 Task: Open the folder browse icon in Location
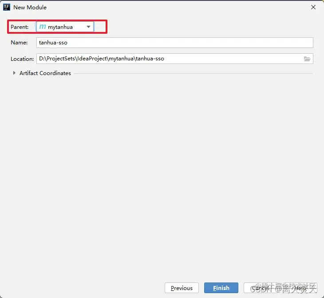pos(307,59)
